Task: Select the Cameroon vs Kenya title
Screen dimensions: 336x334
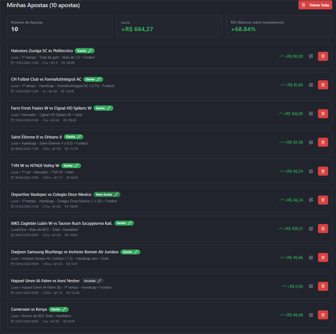Action: click(x=29, y=309)
